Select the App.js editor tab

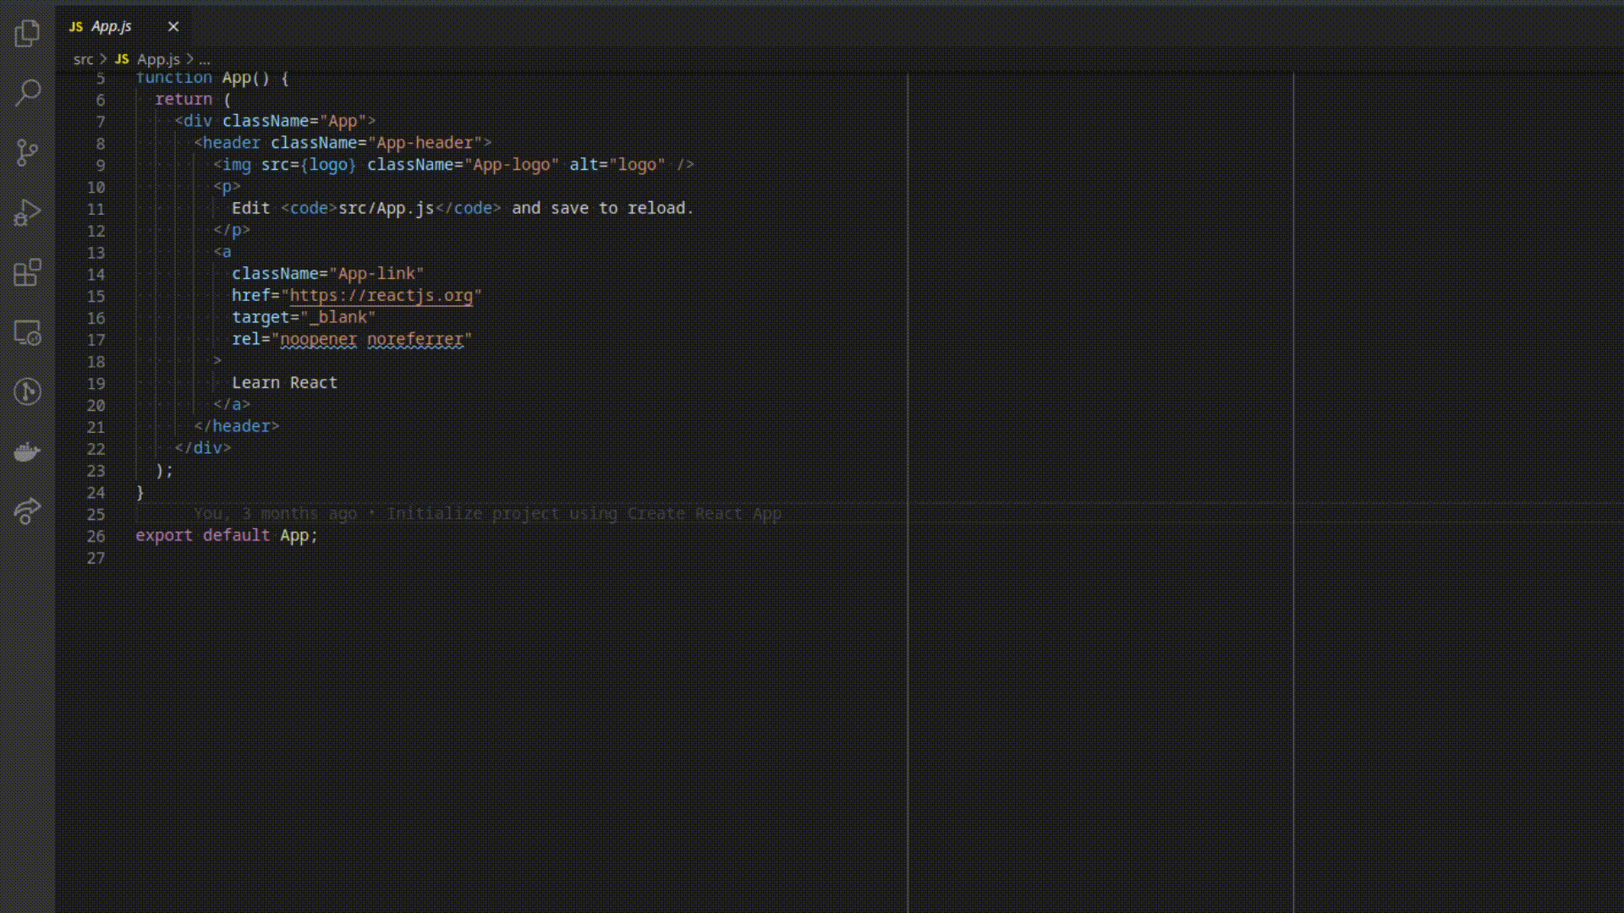[x=123, y=26]
